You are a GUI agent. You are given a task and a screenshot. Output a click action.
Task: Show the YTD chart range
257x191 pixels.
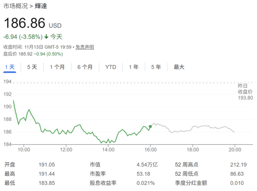(111, 67)
